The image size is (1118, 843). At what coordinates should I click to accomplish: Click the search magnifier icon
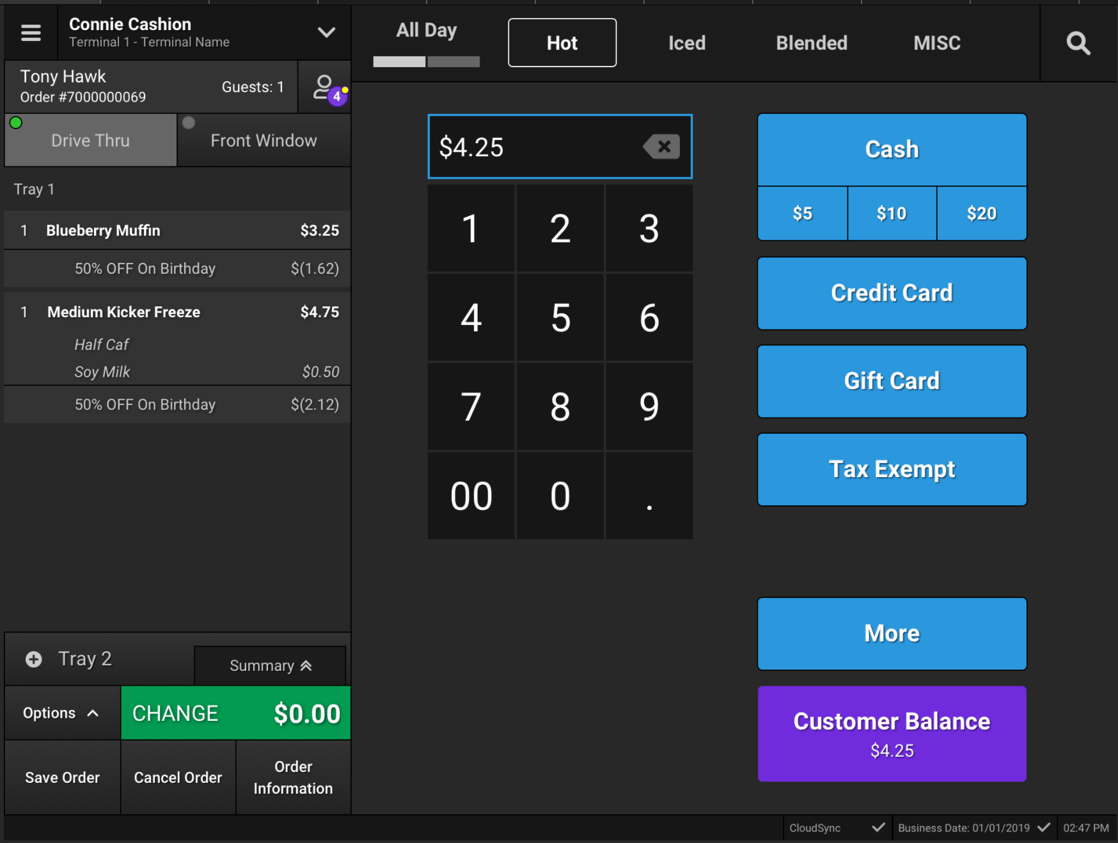[1078, 43]
